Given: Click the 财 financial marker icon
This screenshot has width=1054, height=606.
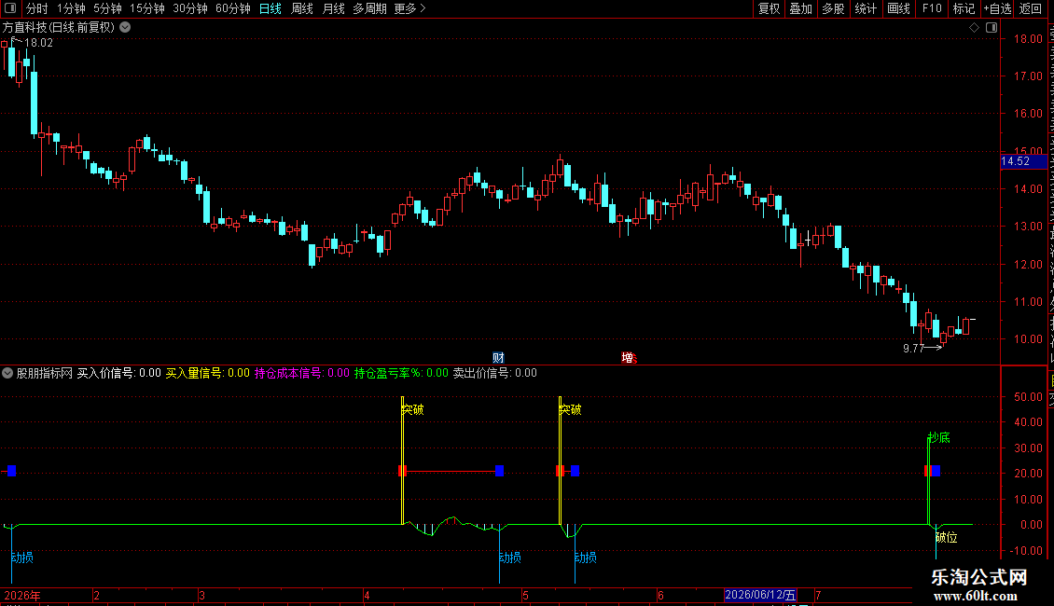Looking at the screenshot, I should 498,357.
